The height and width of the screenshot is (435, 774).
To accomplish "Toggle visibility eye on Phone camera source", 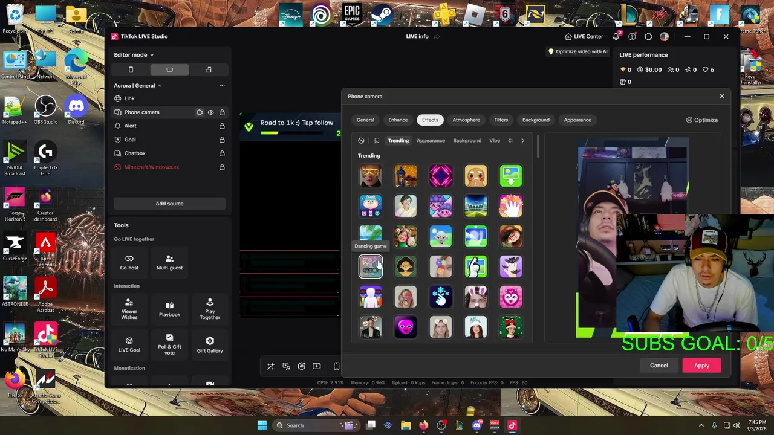I will pos(210,112).
